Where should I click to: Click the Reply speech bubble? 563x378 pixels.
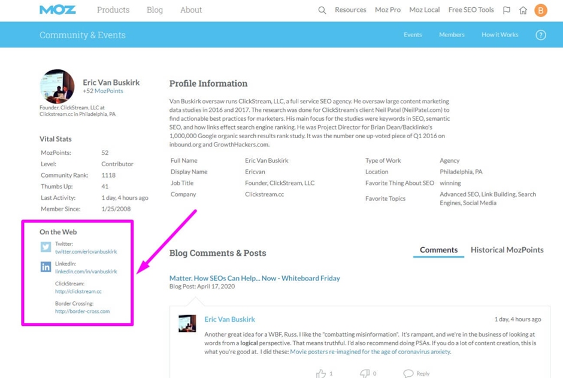point(408,374)
